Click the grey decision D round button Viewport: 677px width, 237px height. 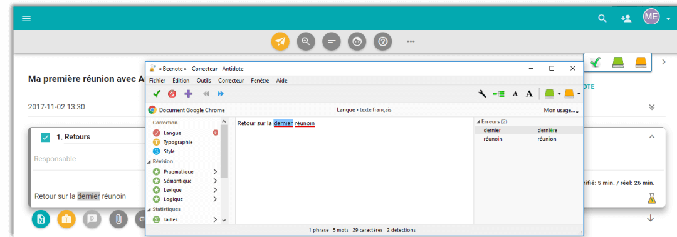pos(92,219)
